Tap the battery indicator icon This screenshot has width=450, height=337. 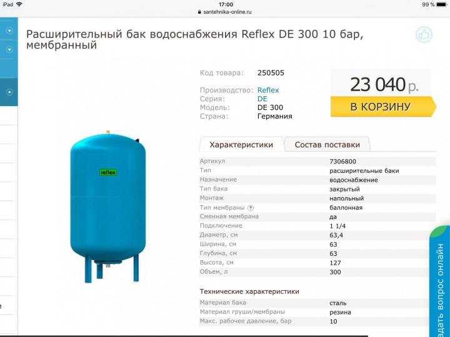click(x=442, y=4)
